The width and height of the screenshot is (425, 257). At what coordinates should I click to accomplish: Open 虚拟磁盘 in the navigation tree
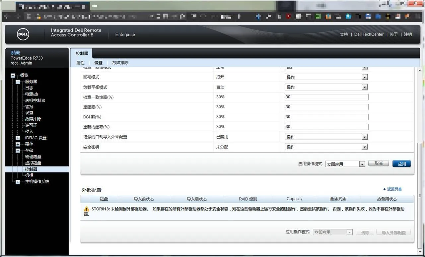(x=33, y=163)
